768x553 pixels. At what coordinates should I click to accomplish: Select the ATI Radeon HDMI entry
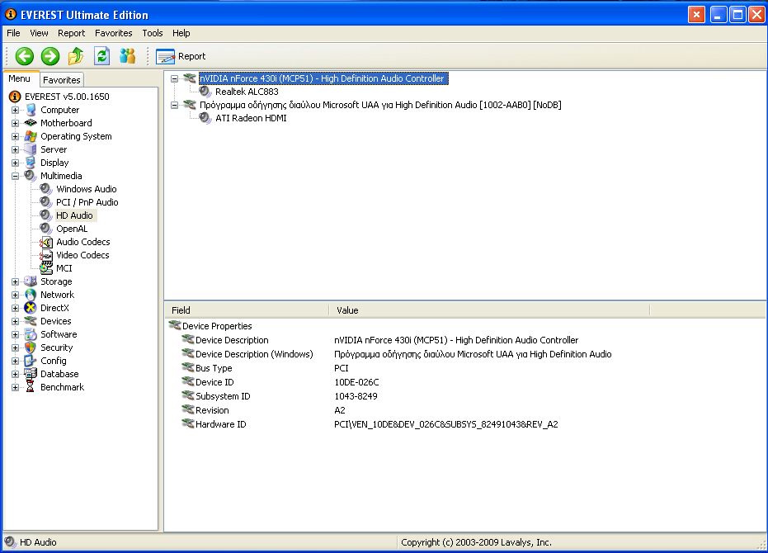pos(251,118)
